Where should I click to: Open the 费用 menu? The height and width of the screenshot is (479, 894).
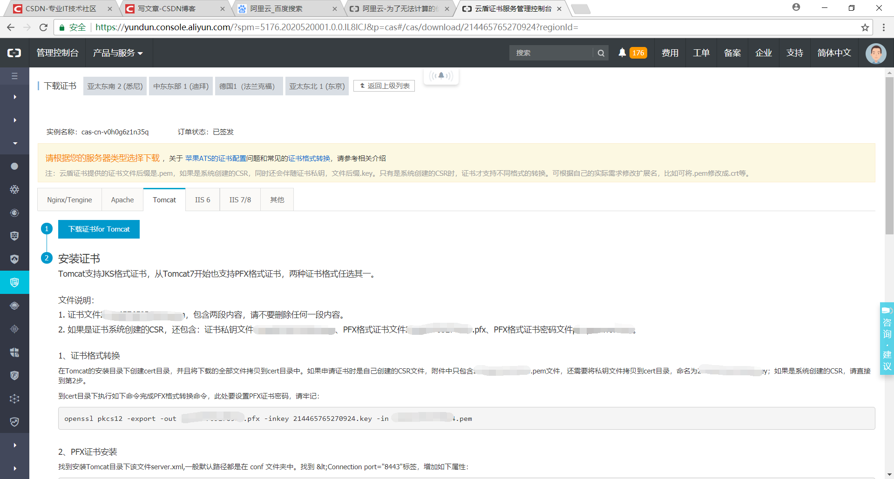pyautogui.click(x=670, y=53)
